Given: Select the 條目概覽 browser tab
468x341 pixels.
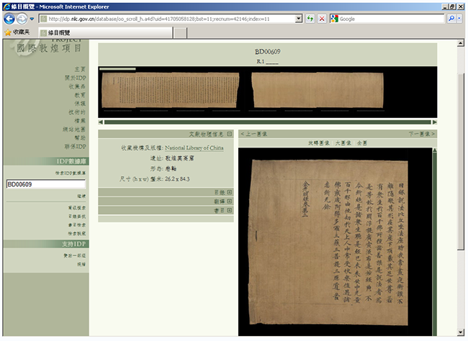Looking at the screenshot, I should (x=106, y=32).
